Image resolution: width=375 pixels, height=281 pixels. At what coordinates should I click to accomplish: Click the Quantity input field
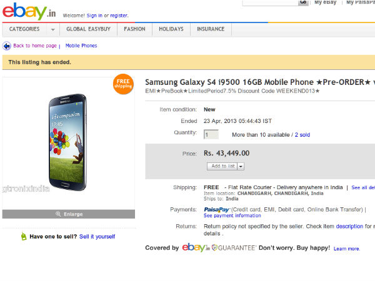pos(211,134)
